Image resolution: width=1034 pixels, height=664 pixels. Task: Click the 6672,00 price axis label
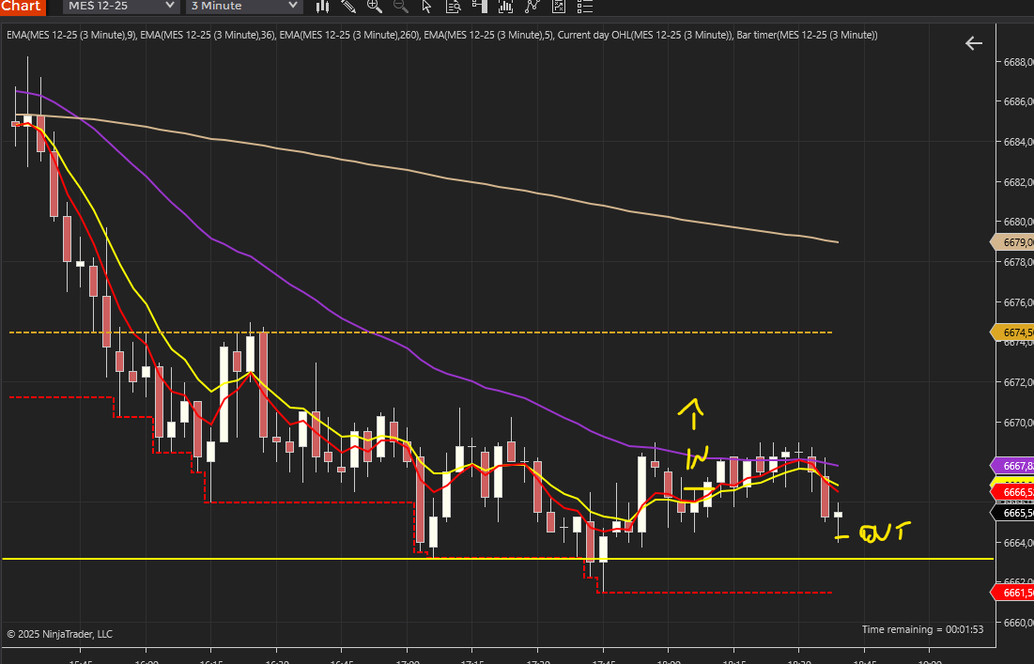point(1018,382)
